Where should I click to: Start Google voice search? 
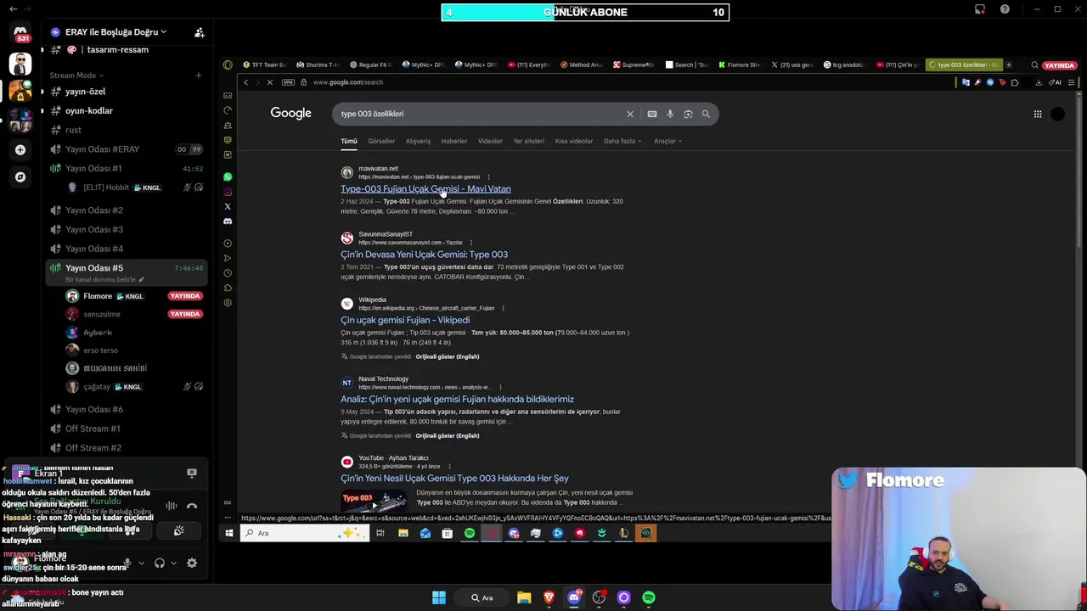(x=670, y=114)
